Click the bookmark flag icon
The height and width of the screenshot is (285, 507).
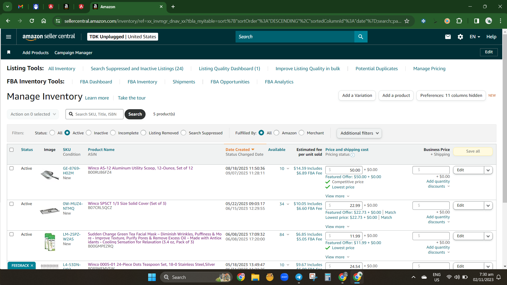(9, 52)
